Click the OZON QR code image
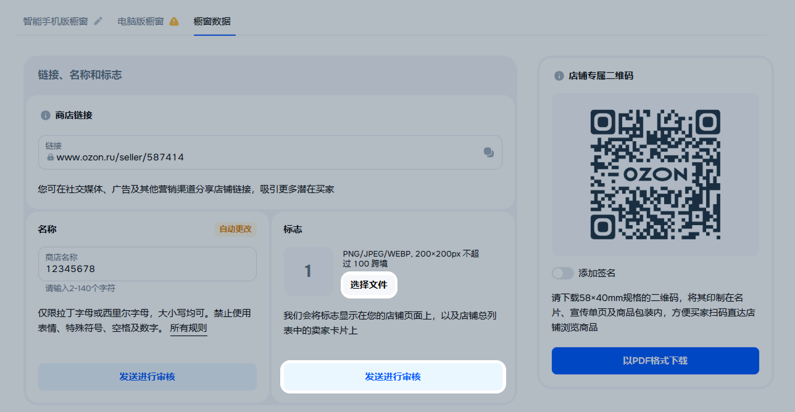Image resolution: width=795 pixels, height=412 pixels. pyautogui.click(x=655, y=174)
